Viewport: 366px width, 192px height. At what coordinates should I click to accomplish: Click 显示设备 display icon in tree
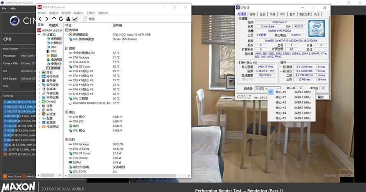click(x=44, y=85)
